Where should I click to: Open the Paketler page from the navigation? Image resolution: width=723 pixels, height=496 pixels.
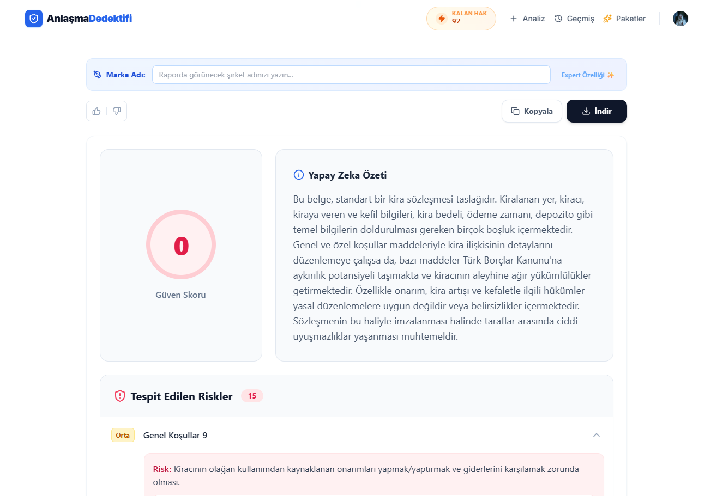pos(625,18)
